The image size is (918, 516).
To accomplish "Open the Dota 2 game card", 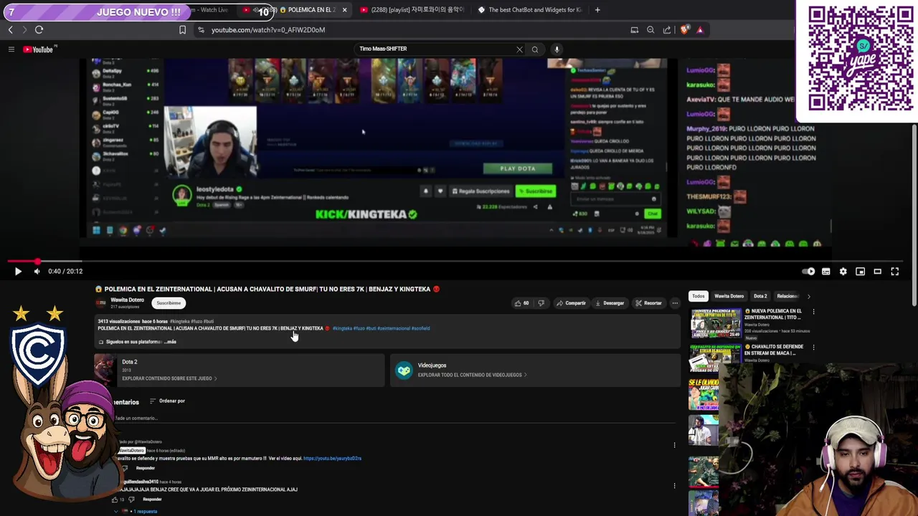I will click(239, 370).
